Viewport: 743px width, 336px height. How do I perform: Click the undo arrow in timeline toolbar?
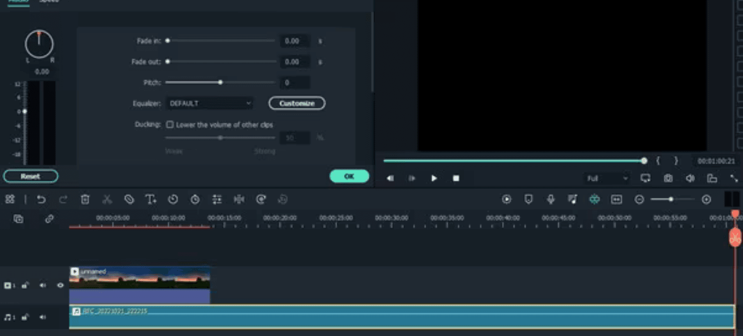pos(41,200)
